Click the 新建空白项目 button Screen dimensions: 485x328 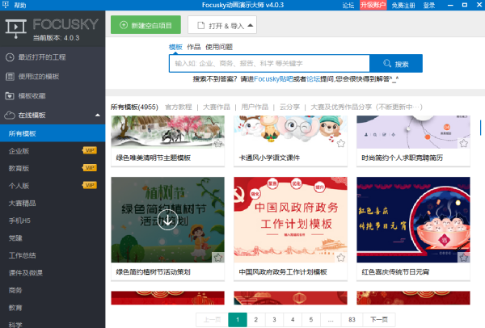point(145,25)
